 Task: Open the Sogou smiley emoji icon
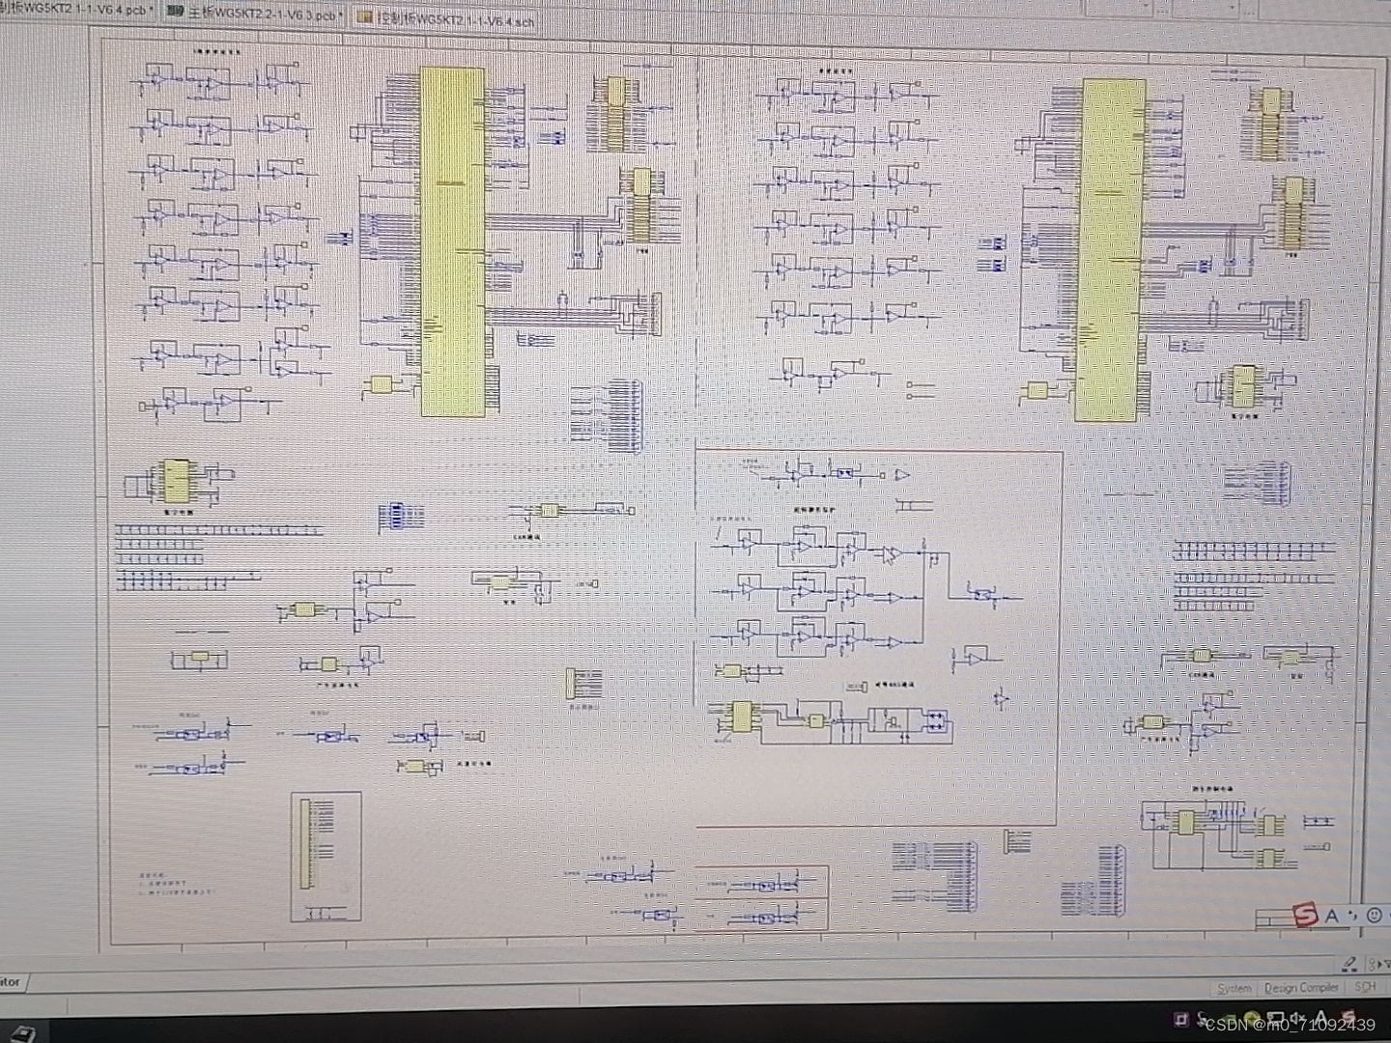coord(1374,915)
